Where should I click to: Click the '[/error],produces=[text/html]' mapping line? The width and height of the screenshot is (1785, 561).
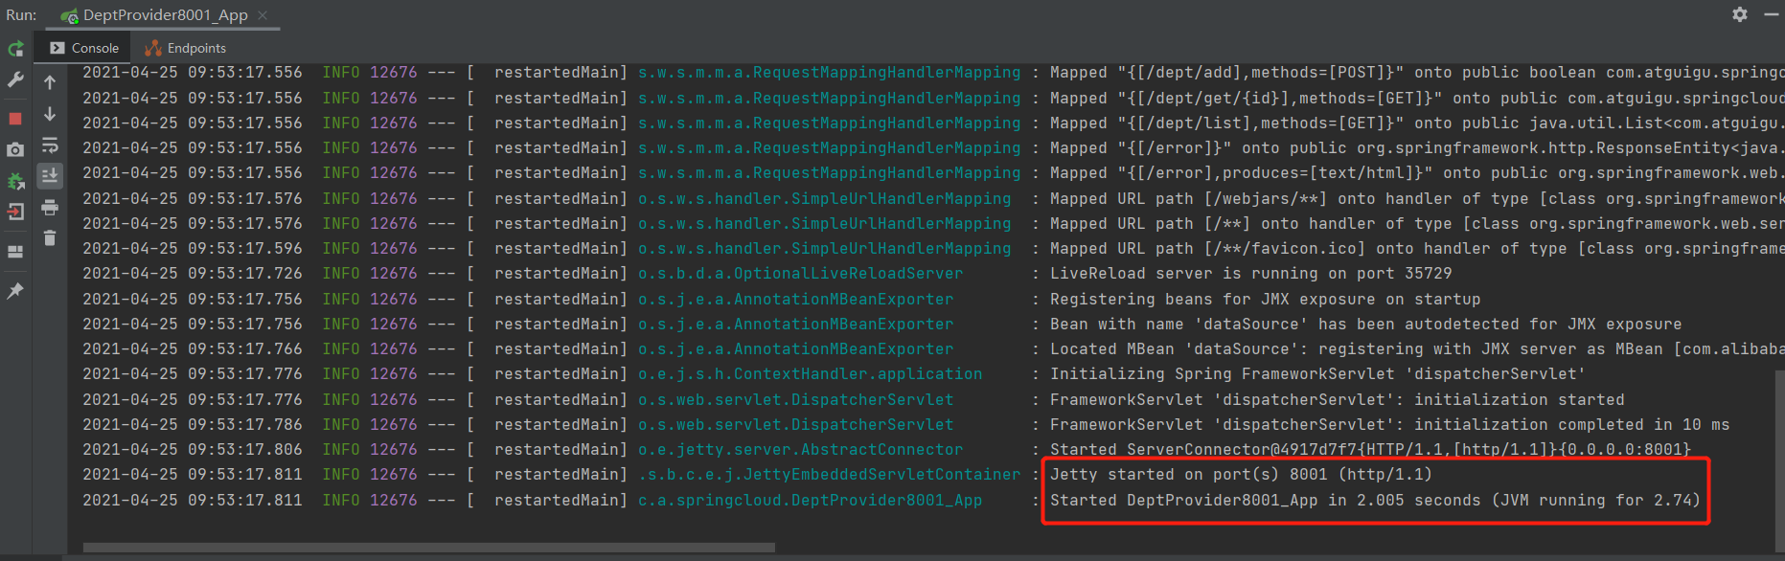point(1417,172)
